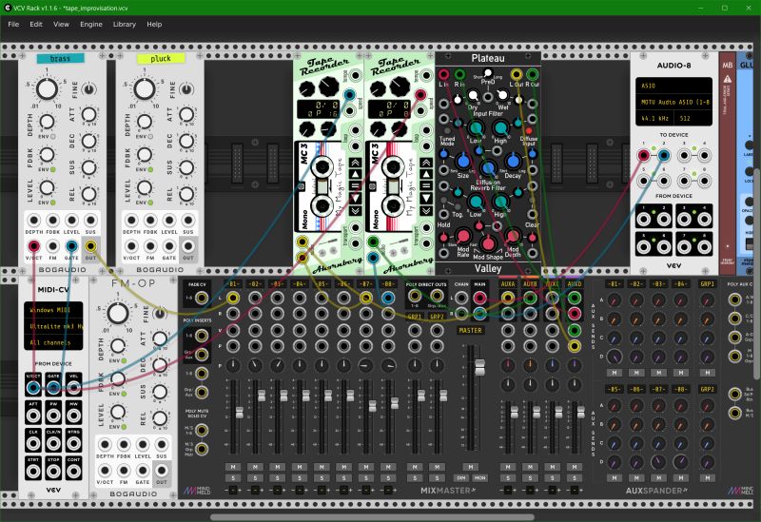
Task: Click the large ratio knob on FM-OP module
Action: (118, 314)
